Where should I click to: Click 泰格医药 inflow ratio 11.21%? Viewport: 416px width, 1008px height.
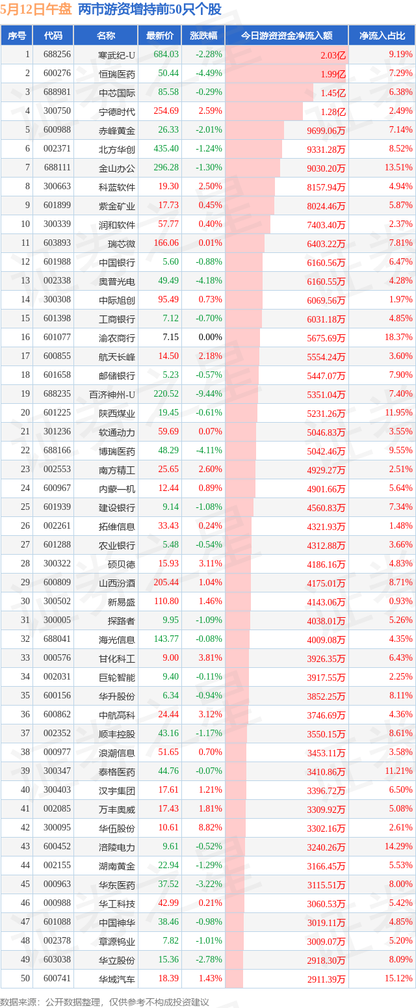point(399,771)
